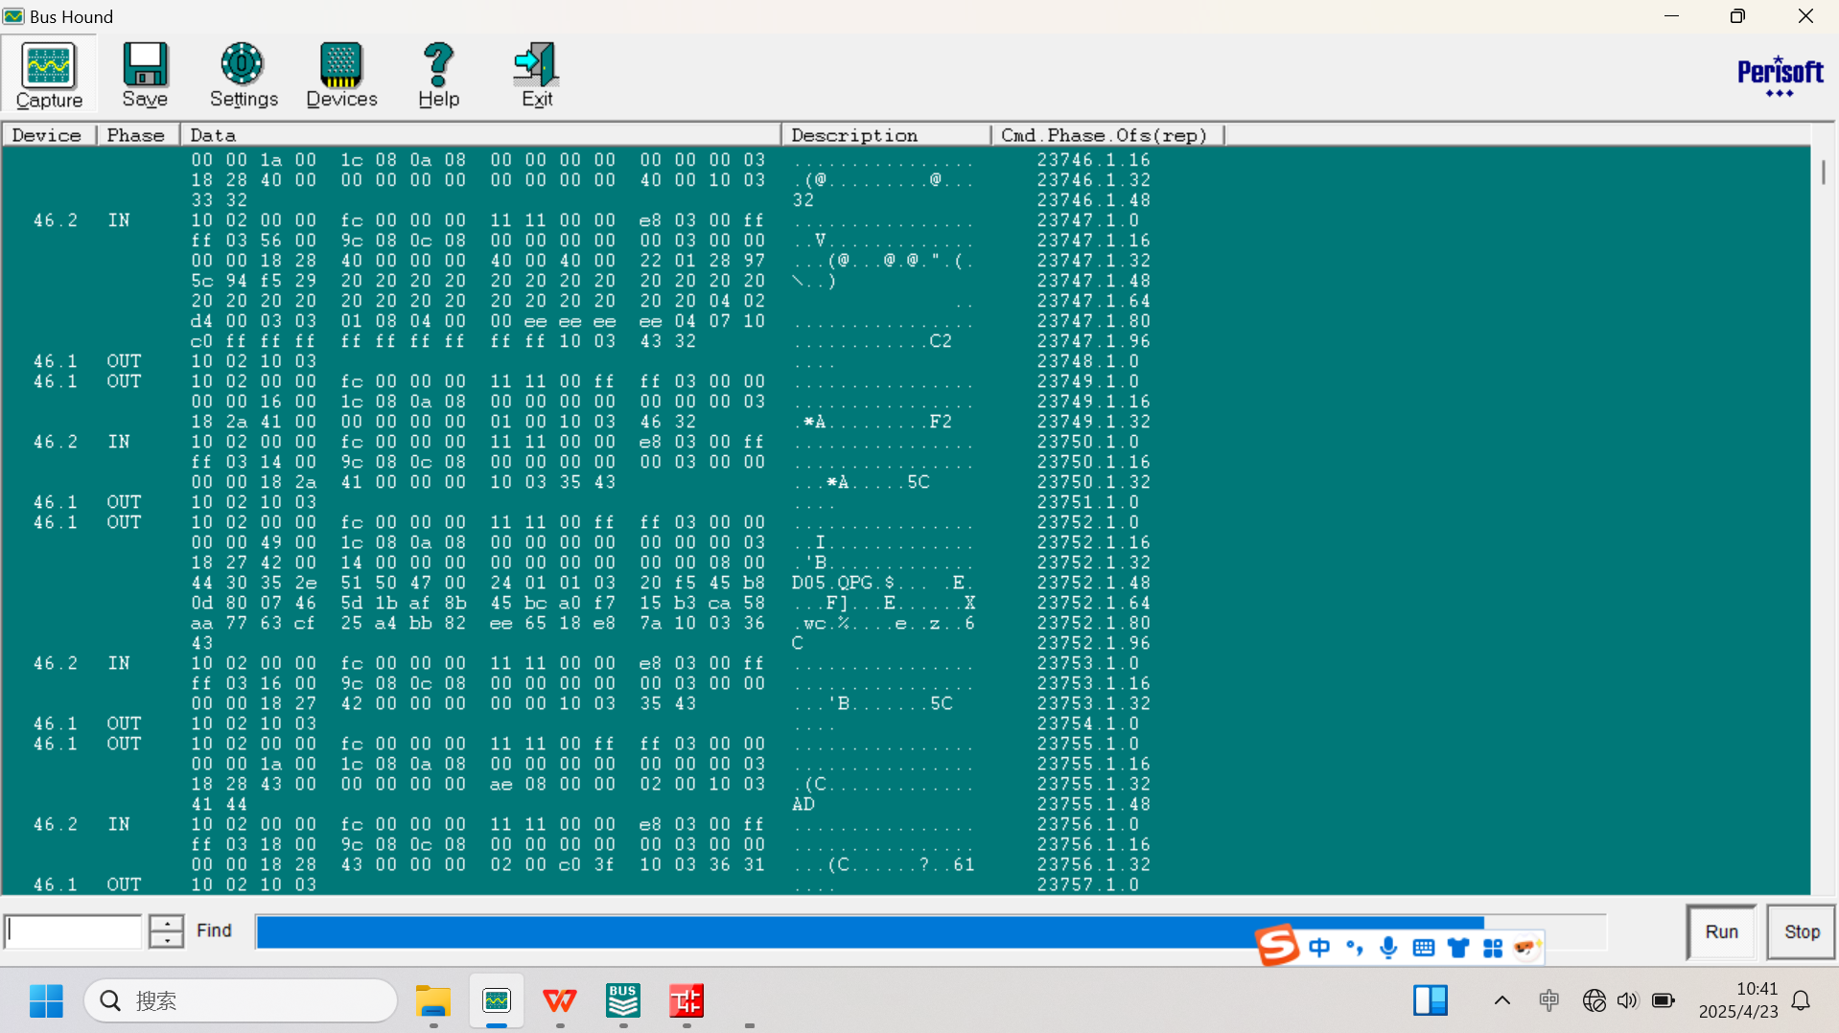Open the Devices chip icon

pyautogui.click(x=341, y=74)
